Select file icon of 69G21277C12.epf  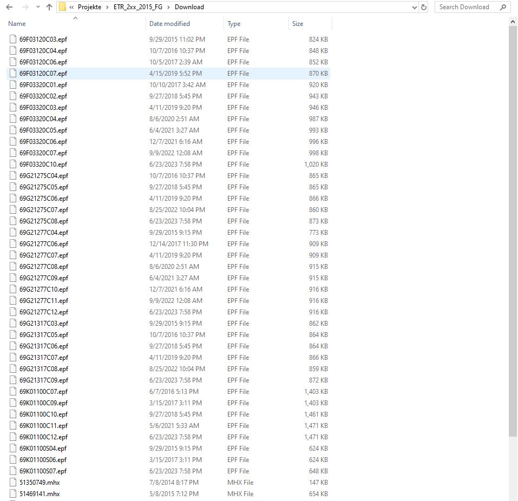pos(13,312)
